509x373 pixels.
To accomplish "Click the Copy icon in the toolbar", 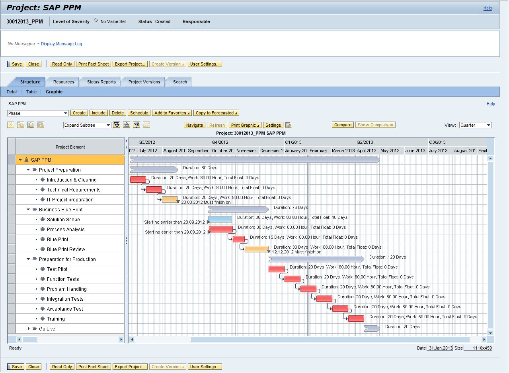I will [20, 125].
